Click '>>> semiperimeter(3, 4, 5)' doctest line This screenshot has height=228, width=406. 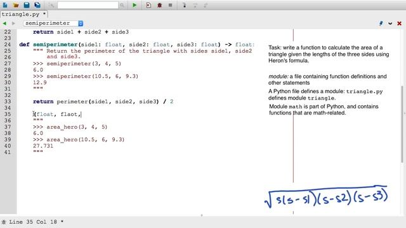tap(77, 63)
